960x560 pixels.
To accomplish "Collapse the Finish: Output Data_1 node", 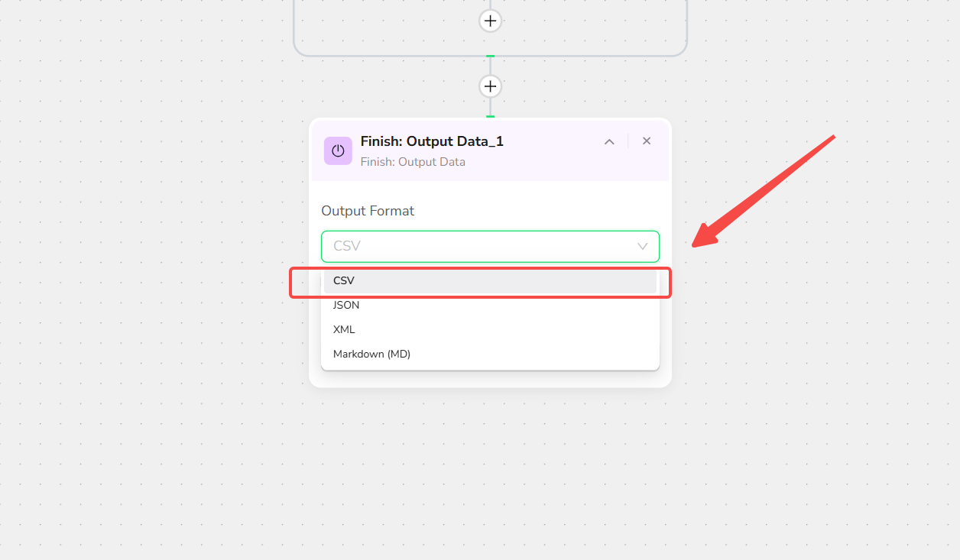I will pos(609,141).
